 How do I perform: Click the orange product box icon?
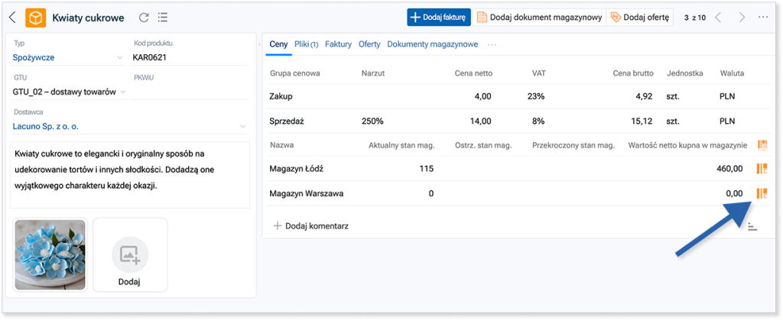35,17
